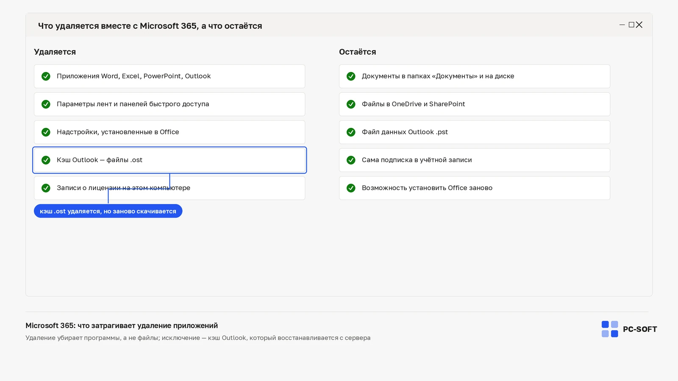The height and width of the screenshot is (381, 678).
Task: Click check icon next to Надстройки, установленные в Office
Action: click(x=46, y=132)
